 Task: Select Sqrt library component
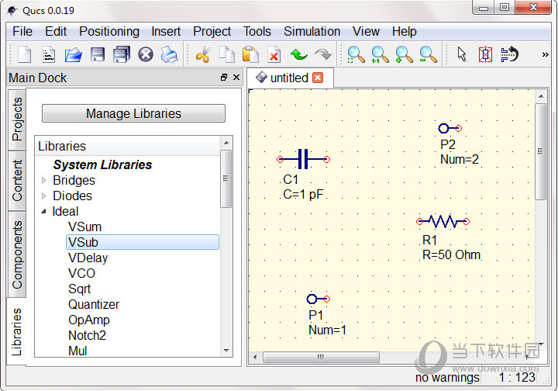tap(79, 289)
